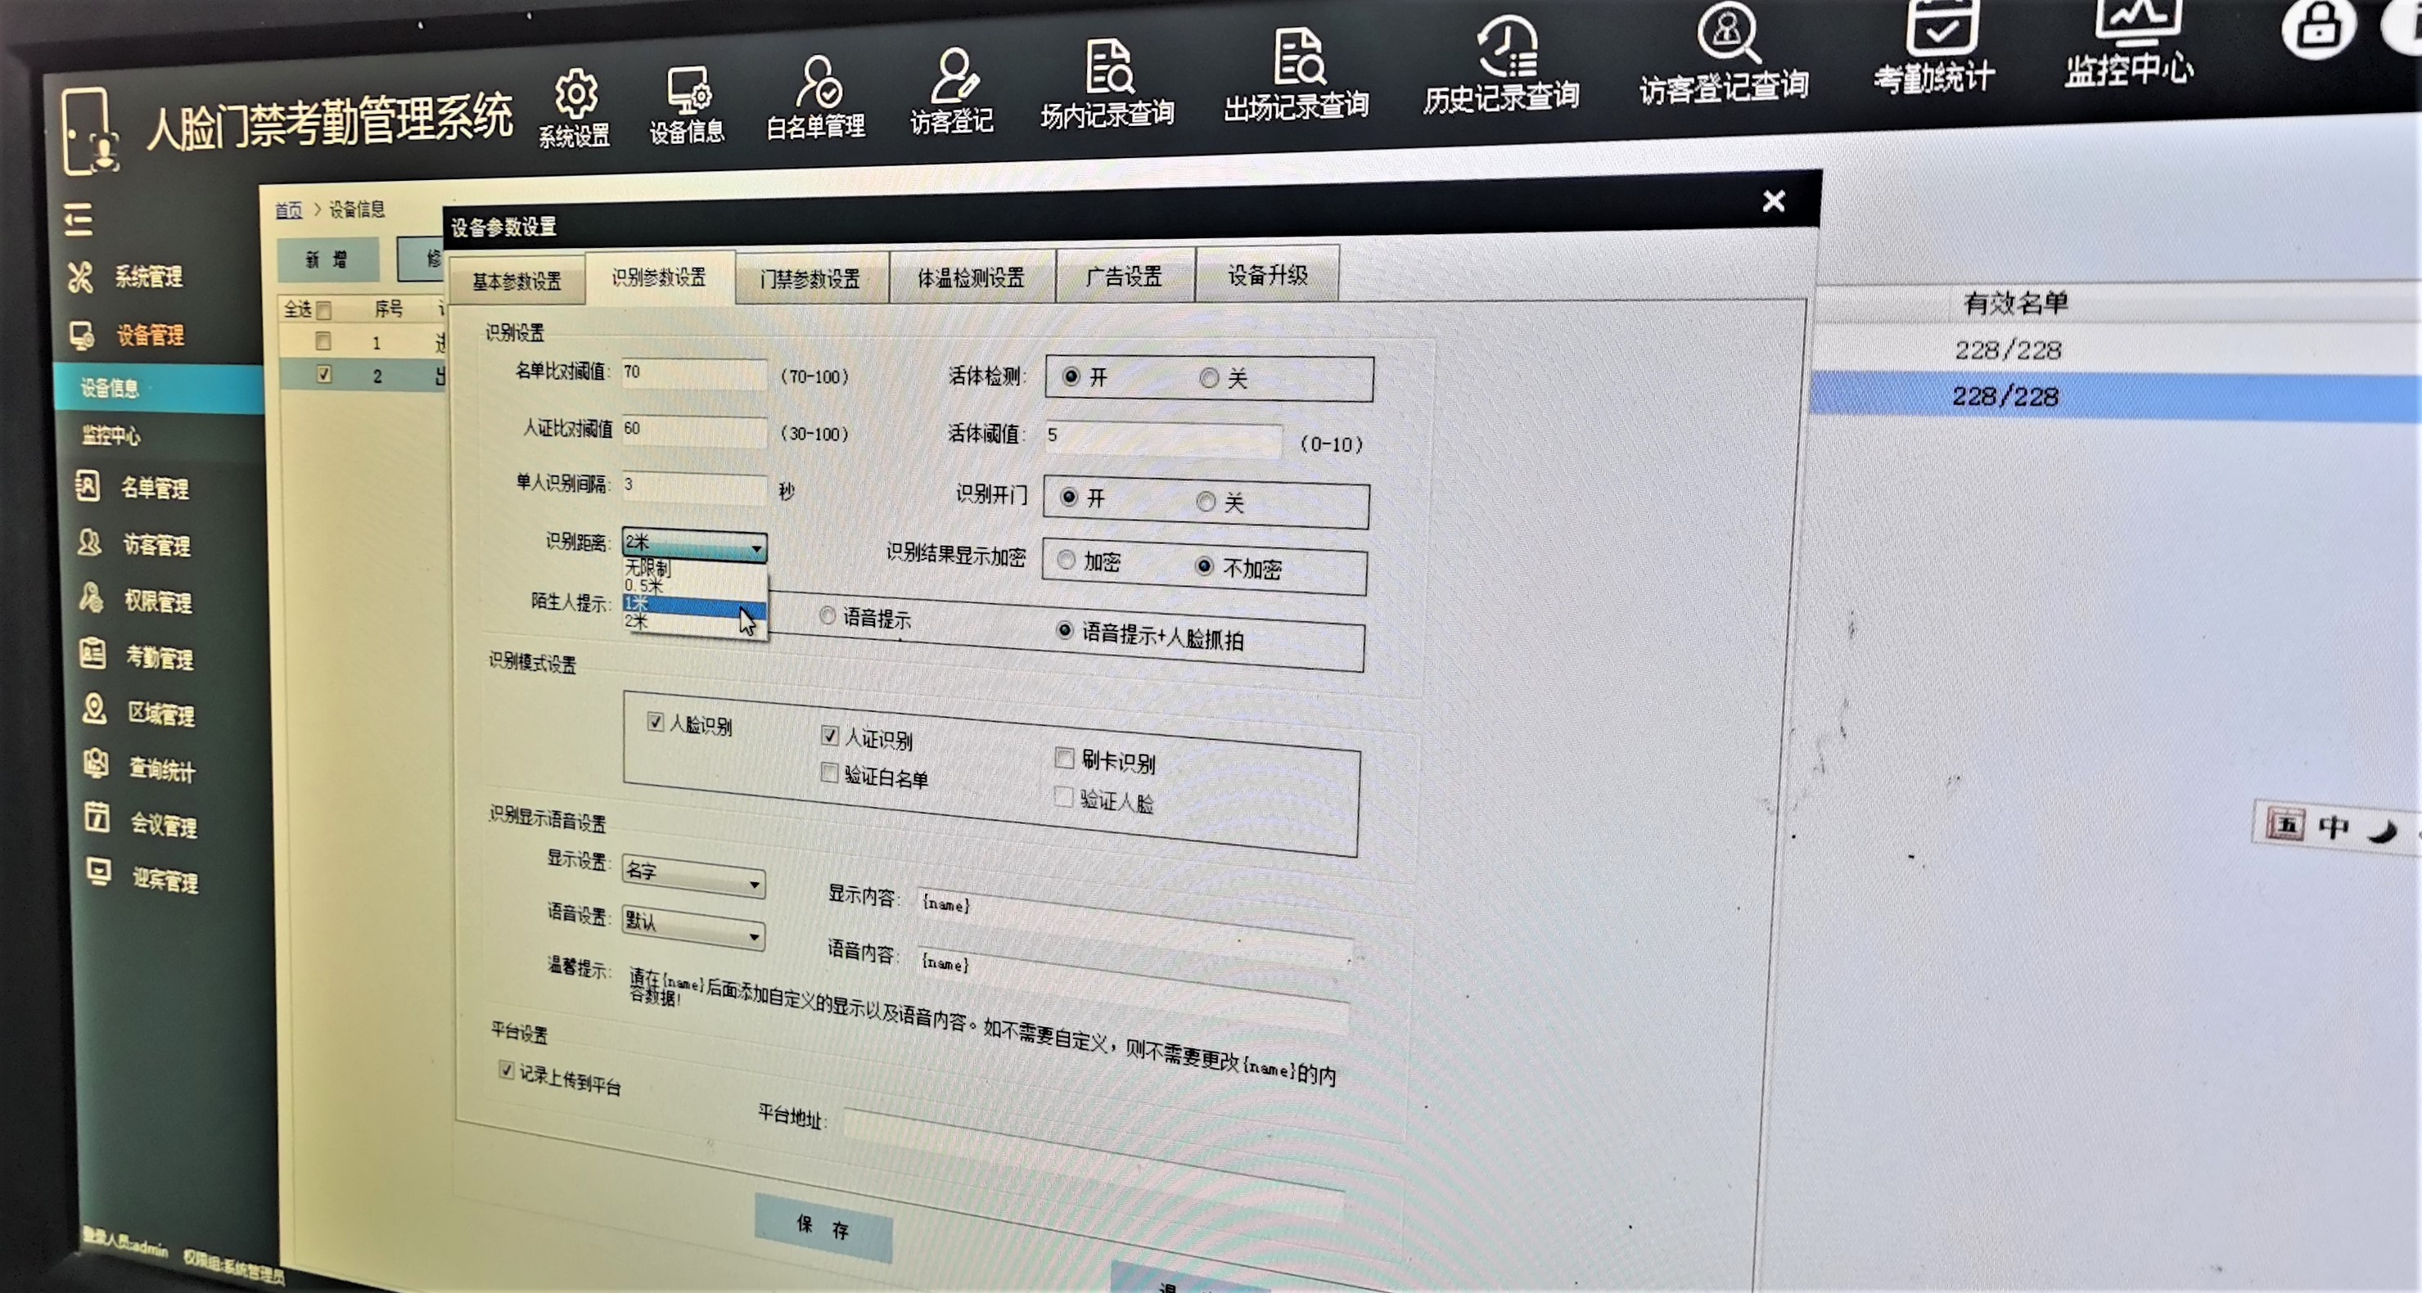
Task: Check the row 1 device checkbox
Action: pyautogui.click(x=322, y=341)
